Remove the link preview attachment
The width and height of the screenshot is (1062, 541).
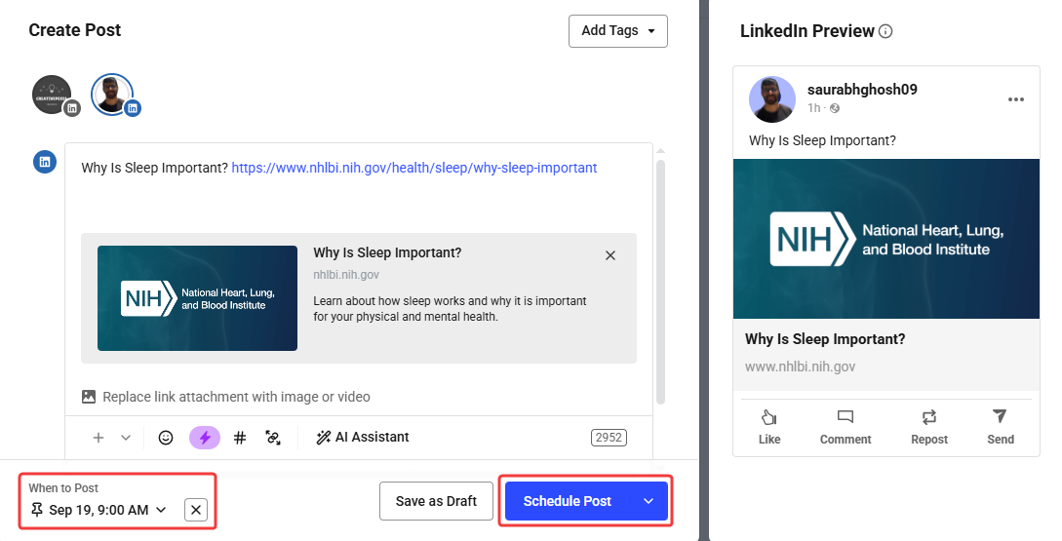point(610,255)
